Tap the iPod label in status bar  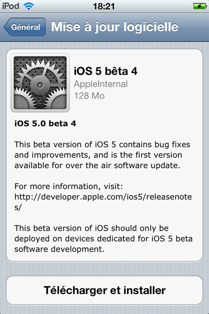[11, 6]
